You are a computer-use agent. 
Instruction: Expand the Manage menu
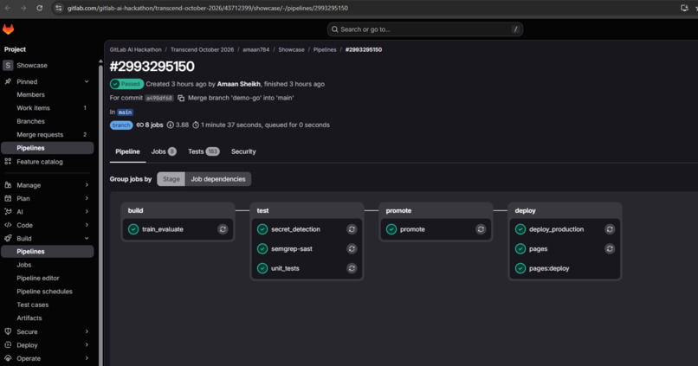click(87, 185)
